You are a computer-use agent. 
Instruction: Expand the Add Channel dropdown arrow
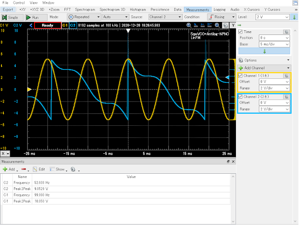[288, 68]
